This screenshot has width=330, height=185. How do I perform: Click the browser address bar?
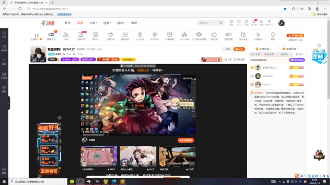(156, 9)
